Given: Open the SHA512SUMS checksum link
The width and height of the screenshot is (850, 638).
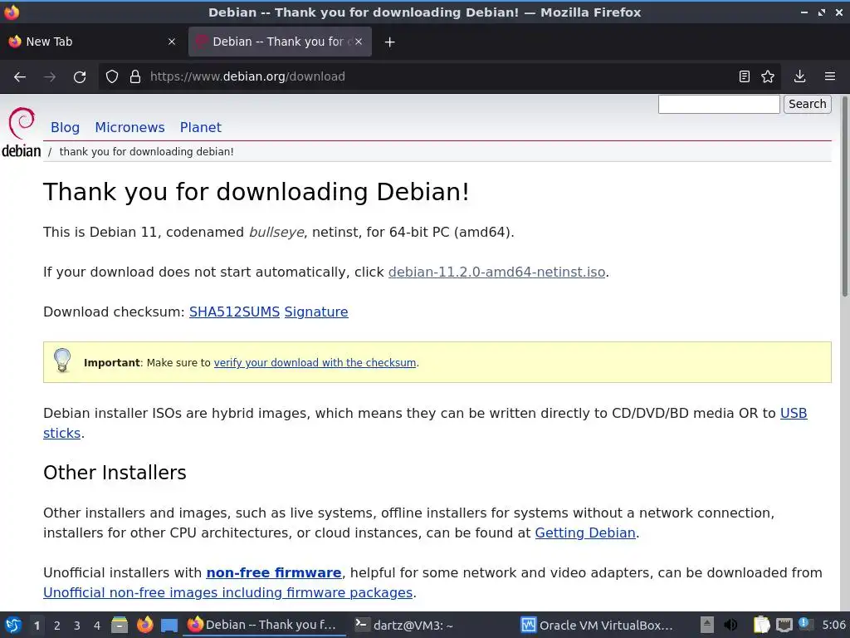Looking at the screenshot, I should pyautogui.click(x=234, y=312).
